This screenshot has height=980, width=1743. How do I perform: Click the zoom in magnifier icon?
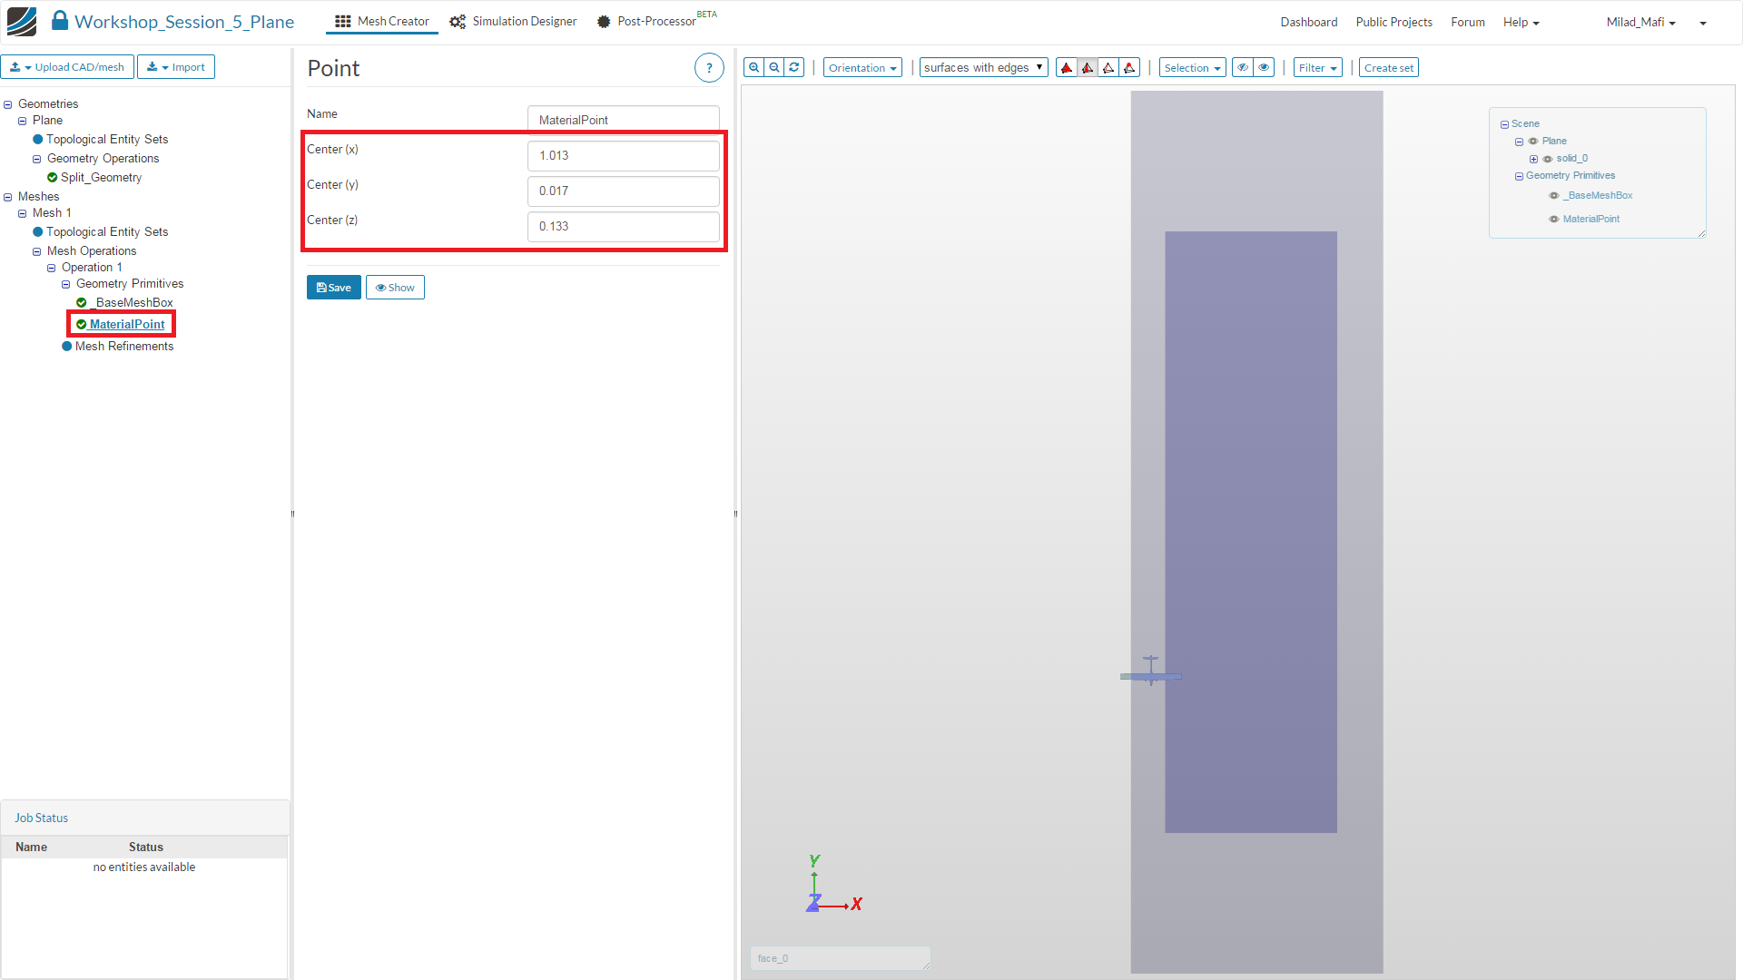pos(753,68)
